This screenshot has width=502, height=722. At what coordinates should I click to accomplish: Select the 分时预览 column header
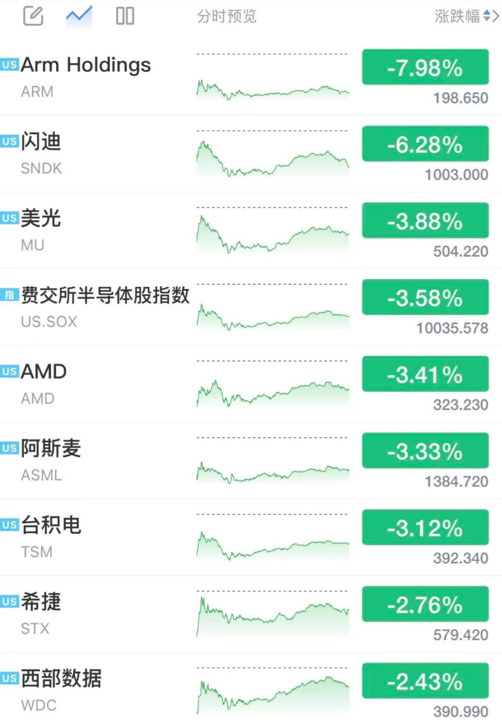click(x=227, y=16)
